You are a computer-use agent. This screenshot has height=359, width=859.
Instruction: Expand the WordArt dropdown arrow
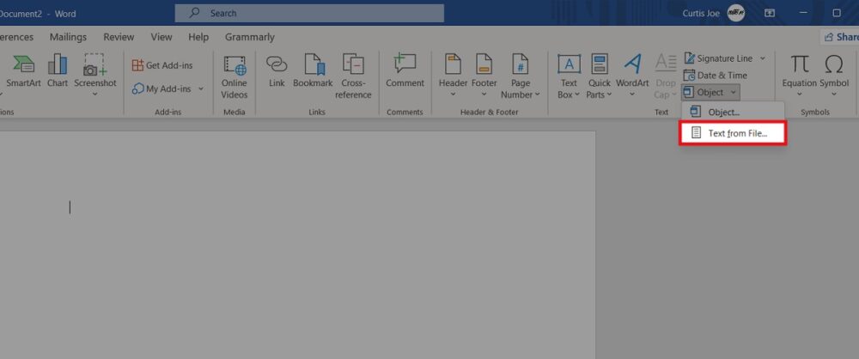632,94
